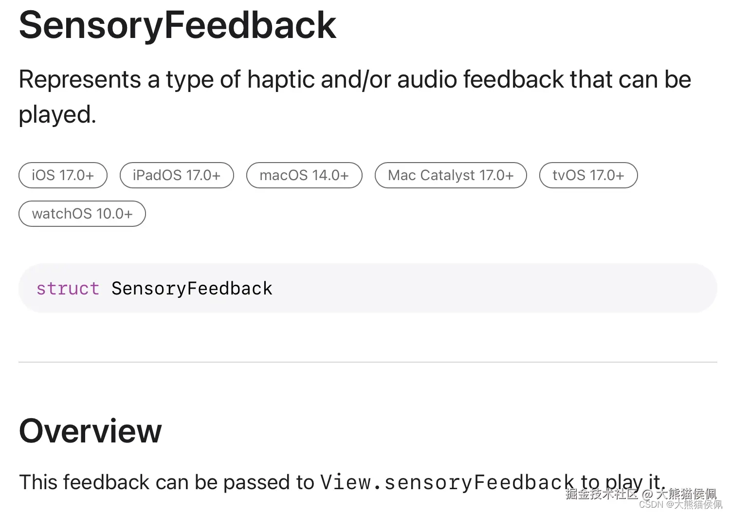Click the purple struct keyword
This screenshot has width=730, height=514.
[68, 289]
